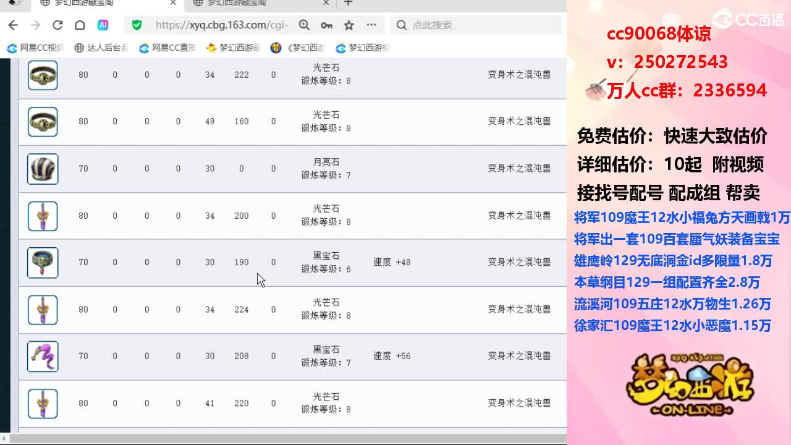Click 变身术之混沌兽 in the 月亮石 row
791x445 pixels.
519,169
